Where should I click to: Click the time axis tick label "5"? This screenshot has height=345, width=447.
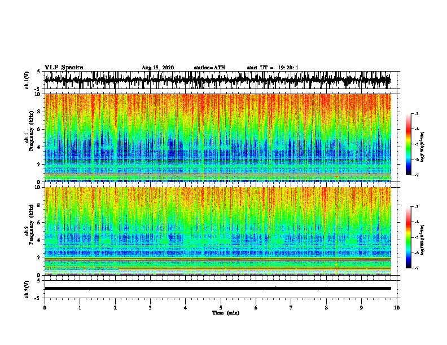pyautogui.click(x=221, y=308)
